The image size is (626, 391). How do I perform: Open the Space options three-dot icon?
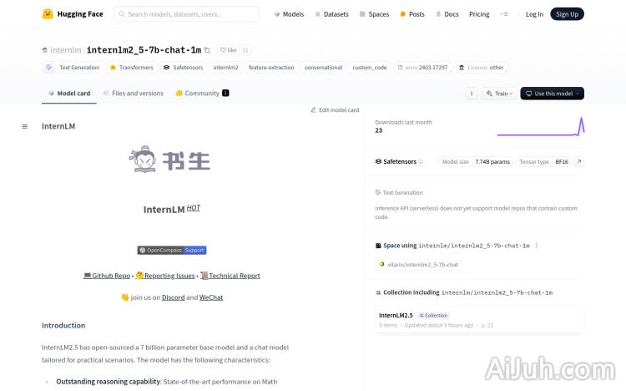[536, 246]
